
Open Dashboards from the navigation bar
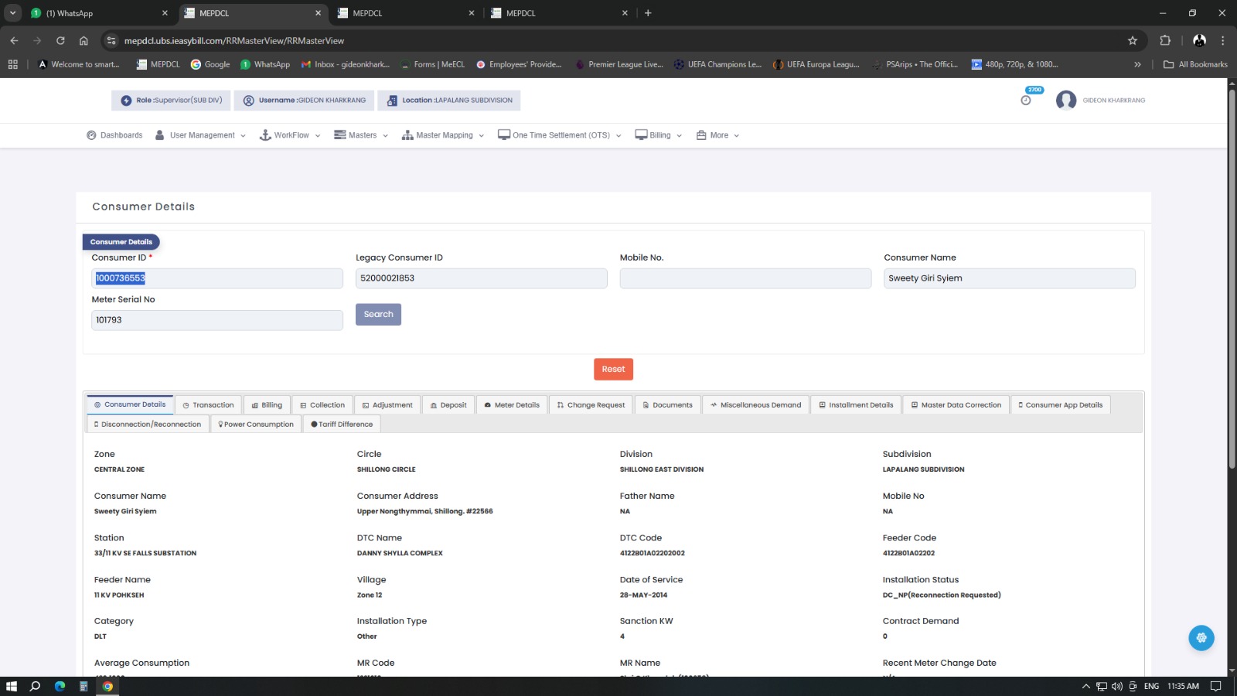pos(114,135)
